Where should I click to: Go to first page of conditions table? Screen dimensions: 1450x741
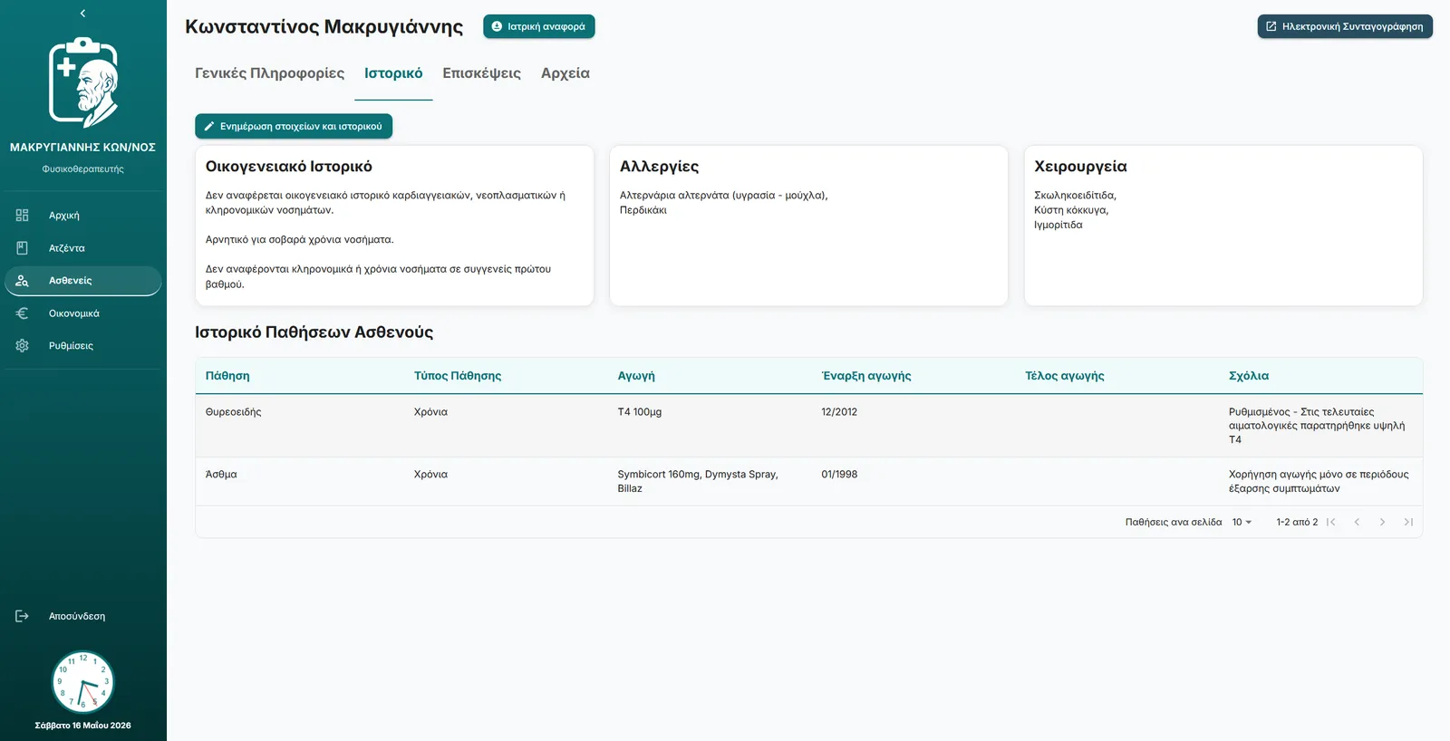(x=1331, y=522)
